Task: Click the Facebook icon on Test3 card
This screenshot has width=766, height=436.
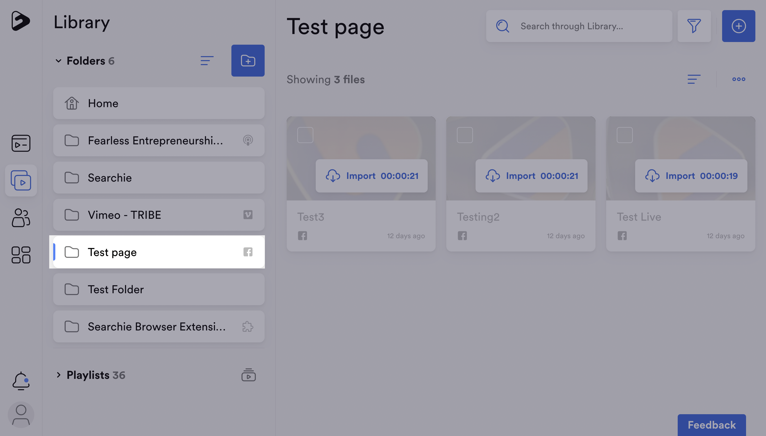Action: point(302,236)
